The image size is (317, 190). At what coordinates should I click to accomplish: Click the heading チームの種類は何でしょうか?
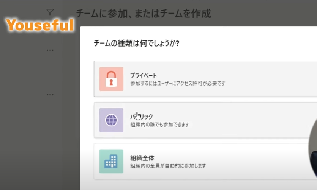click(x=136, y=43)
